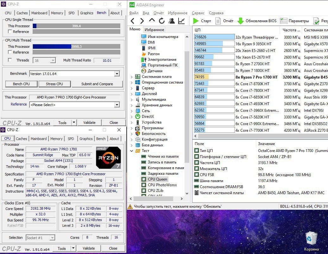This screenshot has height=254, width=328.
Task: Select Имя компьютера item
Action: 160,37
